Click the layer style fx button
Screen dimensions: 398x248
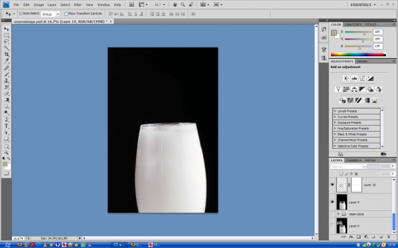point(351,237)
